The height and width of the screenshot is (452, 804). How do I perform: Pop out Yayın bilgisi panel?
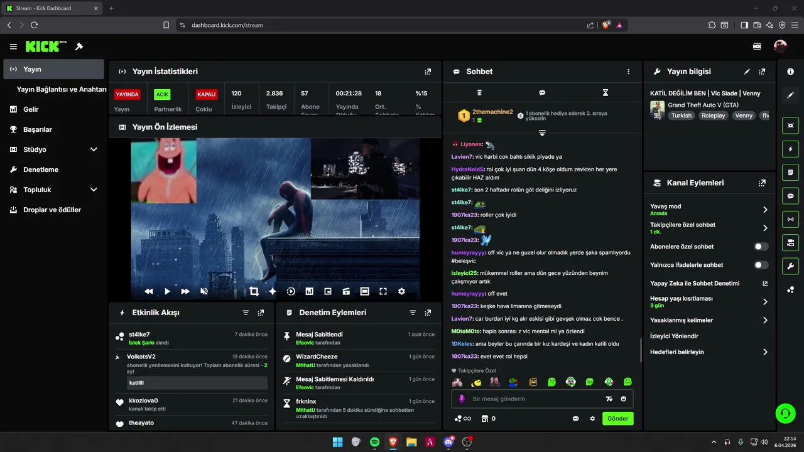(762, 72)
